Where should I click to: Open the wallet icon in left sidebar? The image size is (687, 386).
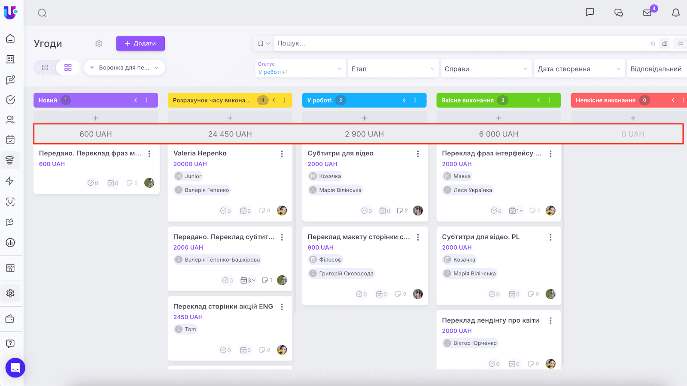[10, 319]
